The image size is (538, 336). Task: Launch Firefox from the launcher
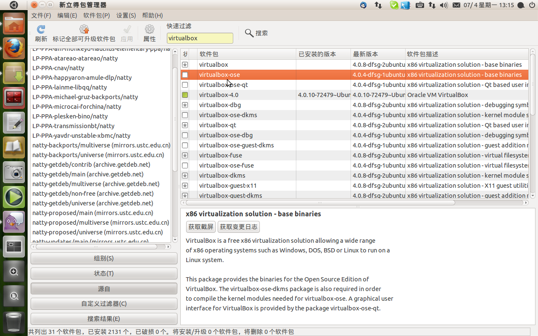[14, 48]
